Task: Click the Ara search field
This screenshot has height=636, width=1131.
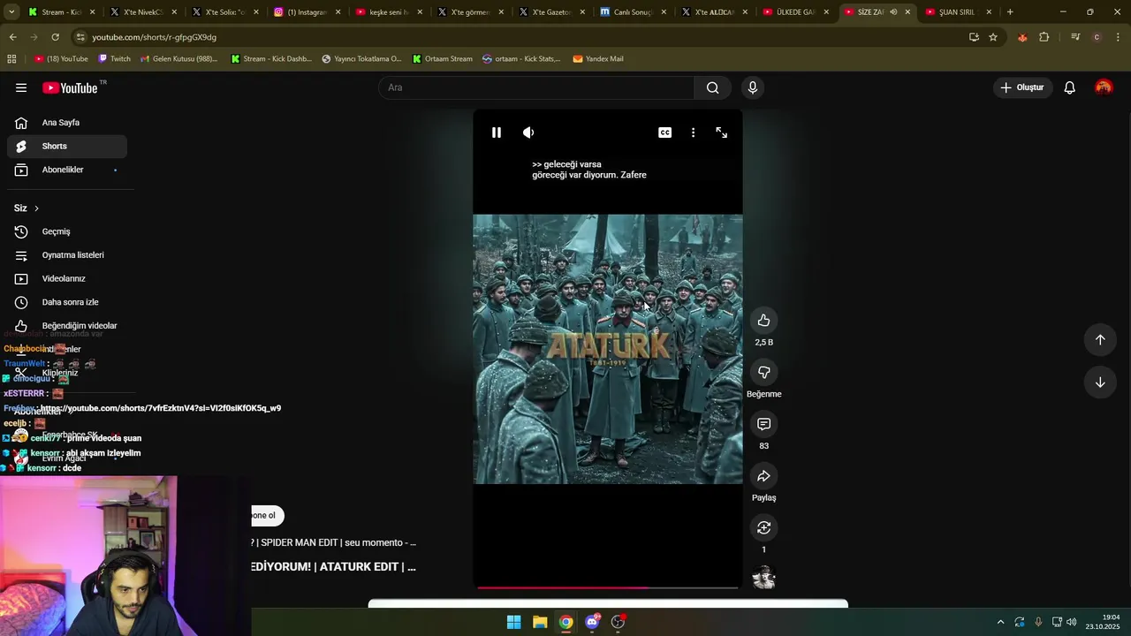Action: pos(536,87)
